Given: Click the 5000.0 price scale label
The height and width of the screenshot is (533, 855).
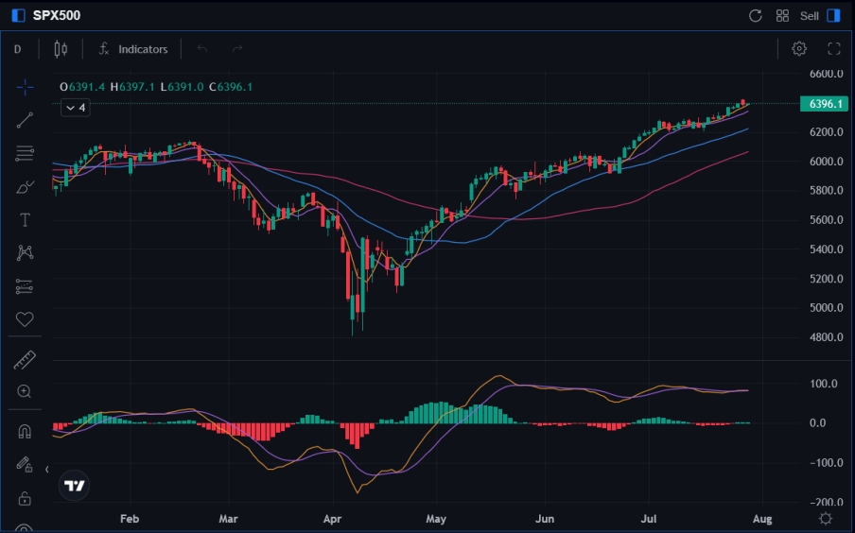Looking at the screenshot, I should point(826,308).
